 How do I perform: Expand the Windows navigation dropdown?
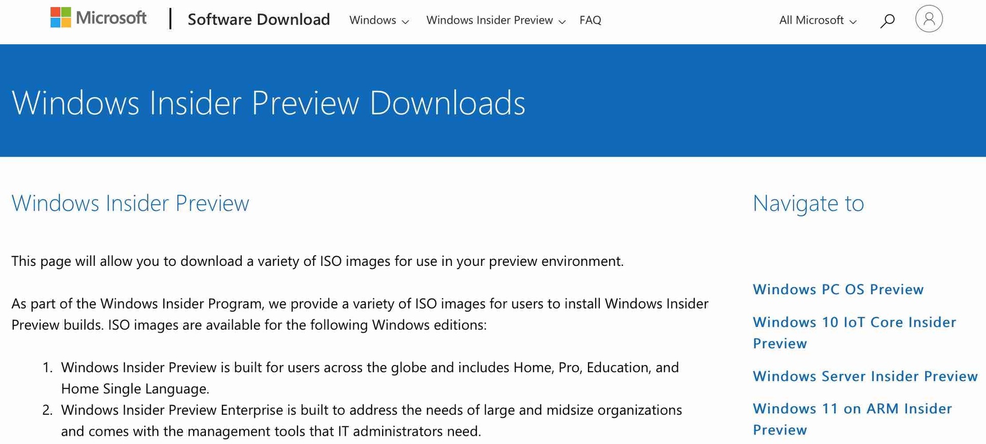[378, 21]
